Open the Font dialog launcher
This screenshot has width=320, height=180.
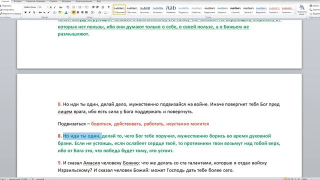pos(69,17)
